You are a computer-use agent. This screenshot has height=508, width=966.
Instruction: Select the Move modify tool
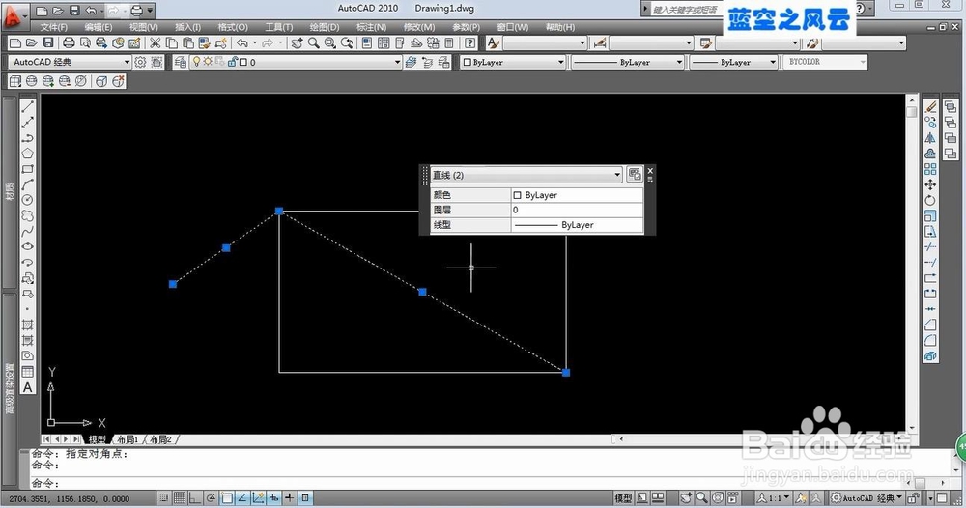[930, 184]
